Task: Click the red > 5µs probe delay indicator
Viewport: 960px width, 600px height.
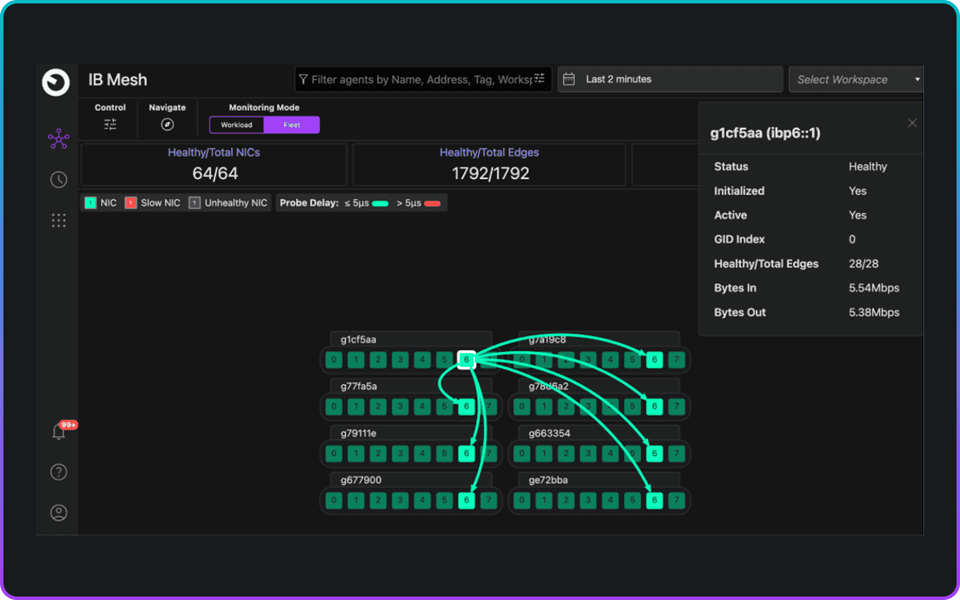Action: pyautogui.click(x=433, y=203)
